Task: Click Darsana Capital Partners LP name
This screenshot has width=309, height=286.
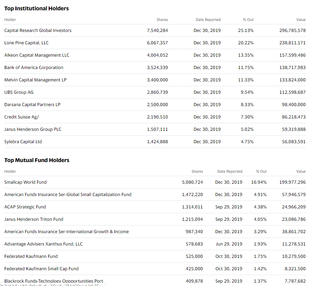Action: (x=32, y=105)
